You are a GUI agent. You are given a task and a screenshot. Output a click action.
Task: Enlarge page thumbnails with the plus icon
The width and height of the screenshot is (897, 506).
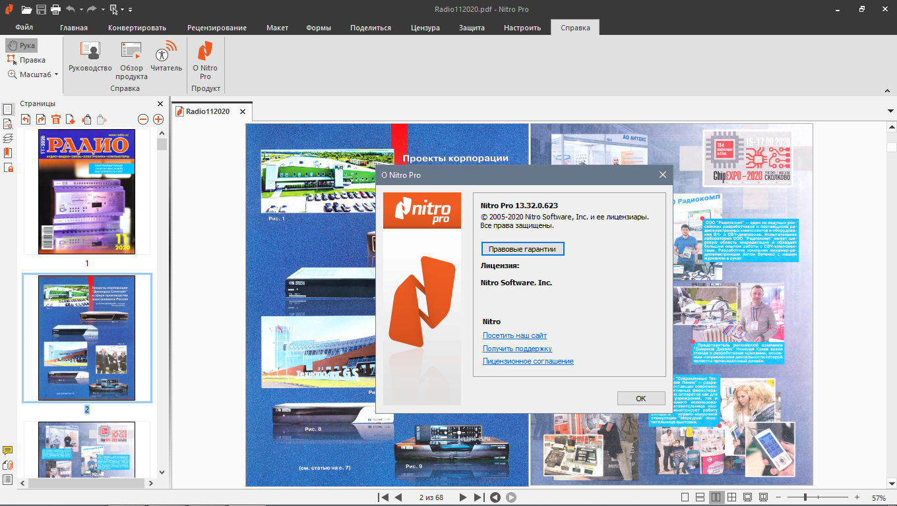[x=158, y=119]
